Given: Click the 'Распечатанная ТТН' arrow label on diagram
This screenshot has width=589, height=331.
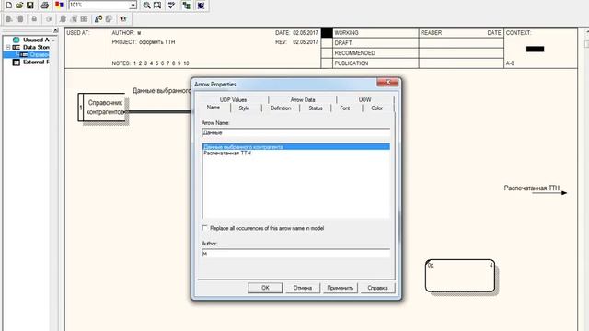Looking at the screenshot, I should coord(532,188).
